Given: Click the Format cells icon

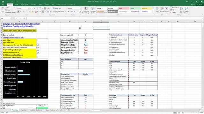Looking at the screenshot, I should 166,10.
